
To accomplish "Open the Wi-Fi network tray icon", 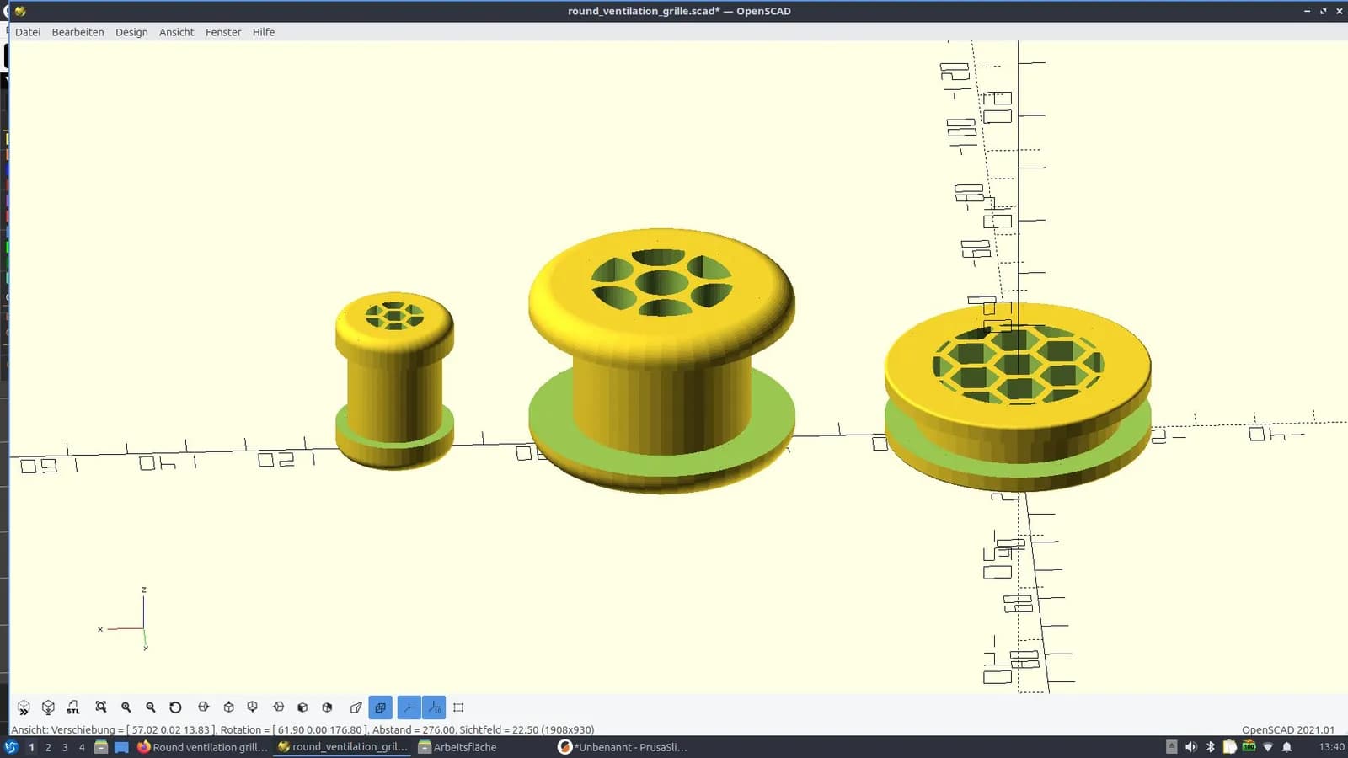I will tap(1268, 747).
